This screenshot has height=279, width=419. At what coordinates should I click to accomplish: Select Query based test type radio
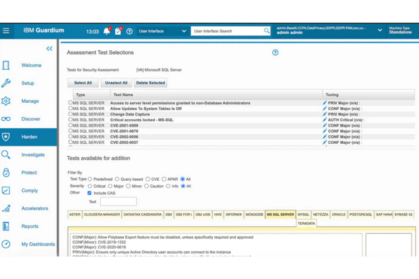coord(117,179)
